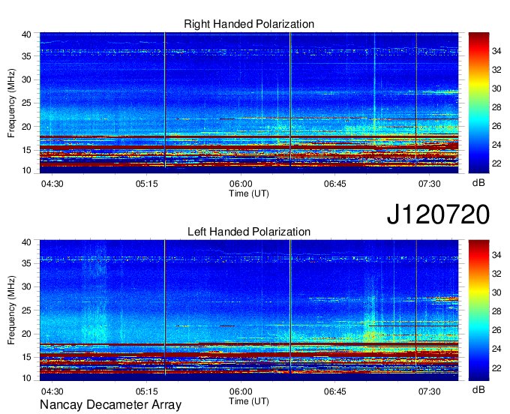510x414 pixels.
Task: Click the 30 MHz tick on Right Handed plot
Action: pyautogui.click(x=26, y=79)
